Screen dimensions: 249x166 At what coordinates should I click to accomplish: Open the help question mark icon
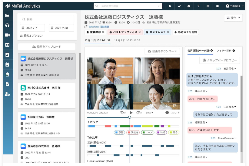pyautogui.click(x=198, y=6)
